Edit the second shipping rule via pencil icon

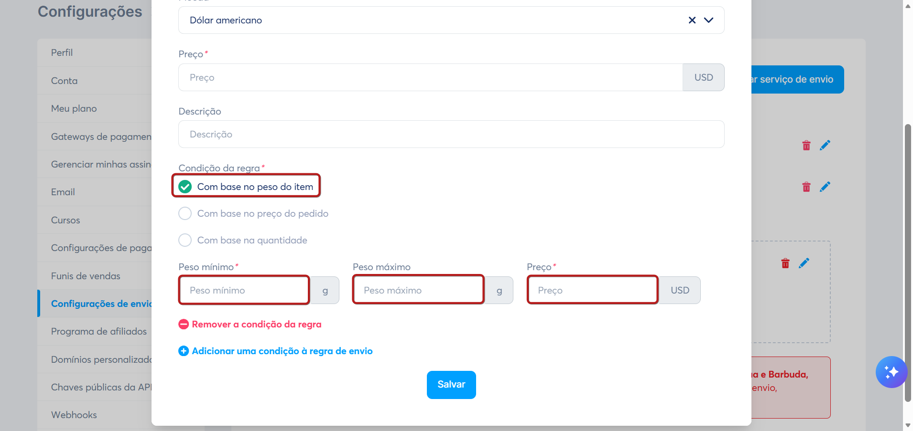(x=825, y=187)
